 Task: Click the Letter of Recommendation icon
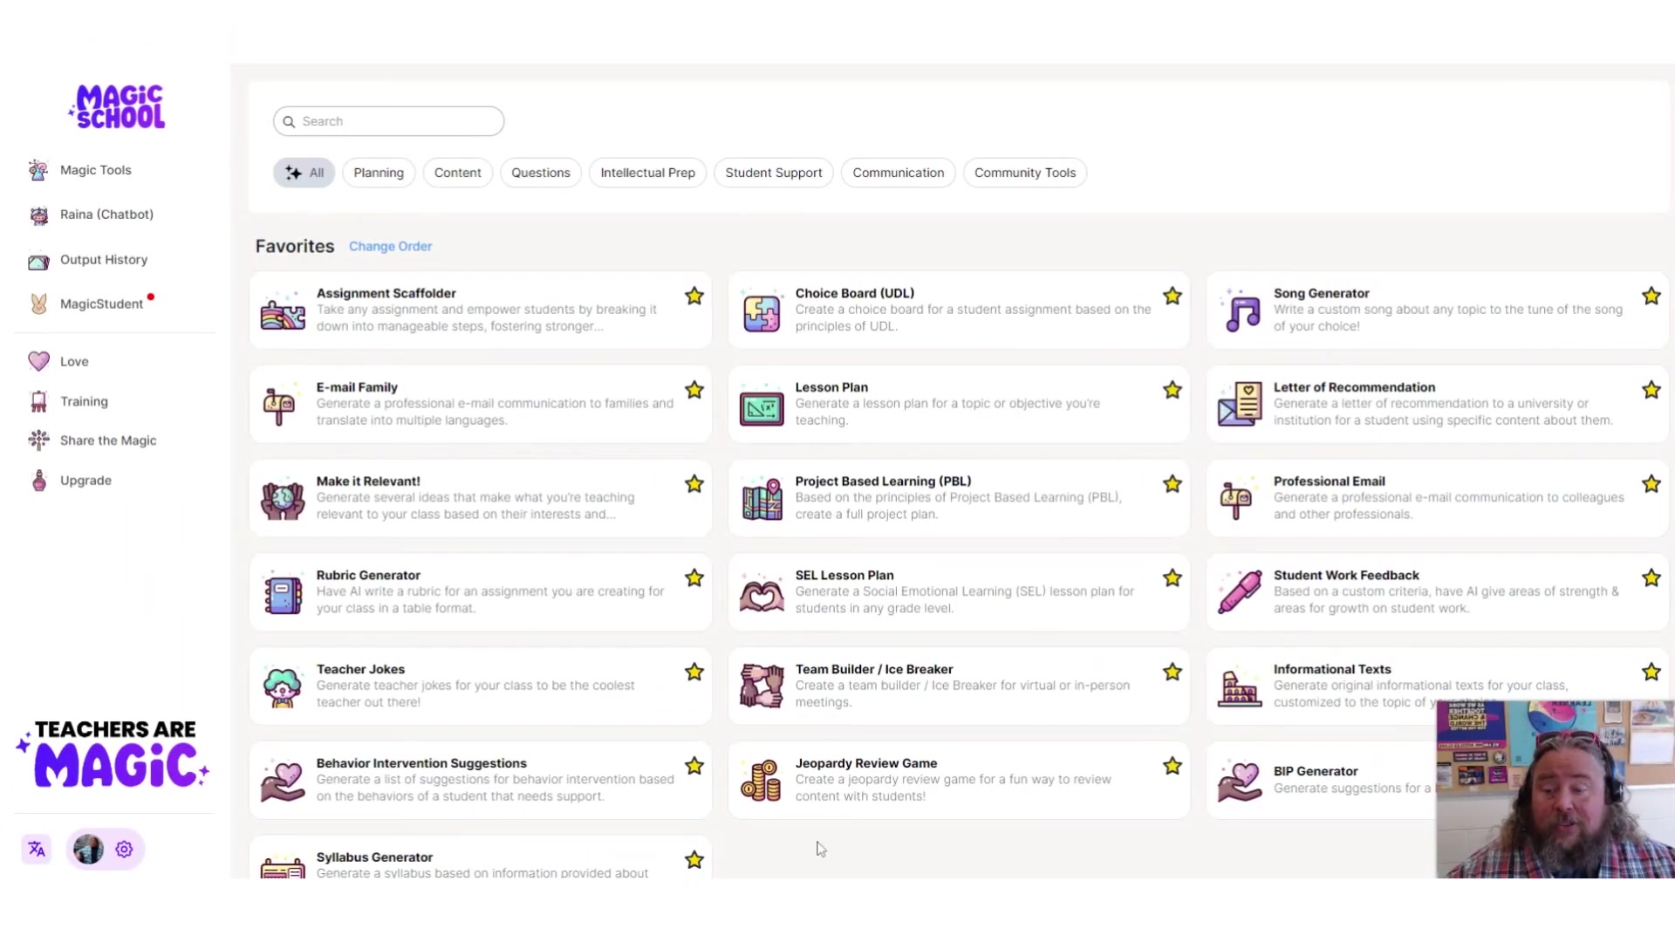click(1240, 404)
